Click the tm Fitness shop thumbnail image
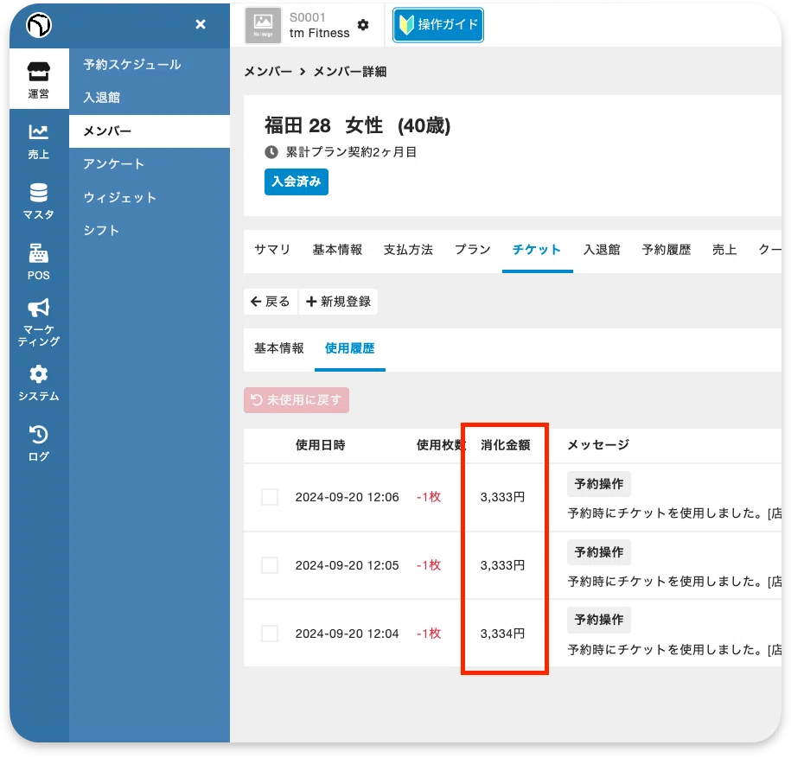This screenshot has height=758, width=791. 263,25
